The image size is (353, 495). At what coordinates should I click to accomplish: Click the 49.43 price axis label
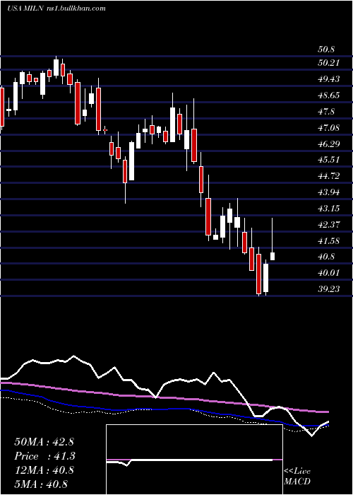click(x=329, y=79)
